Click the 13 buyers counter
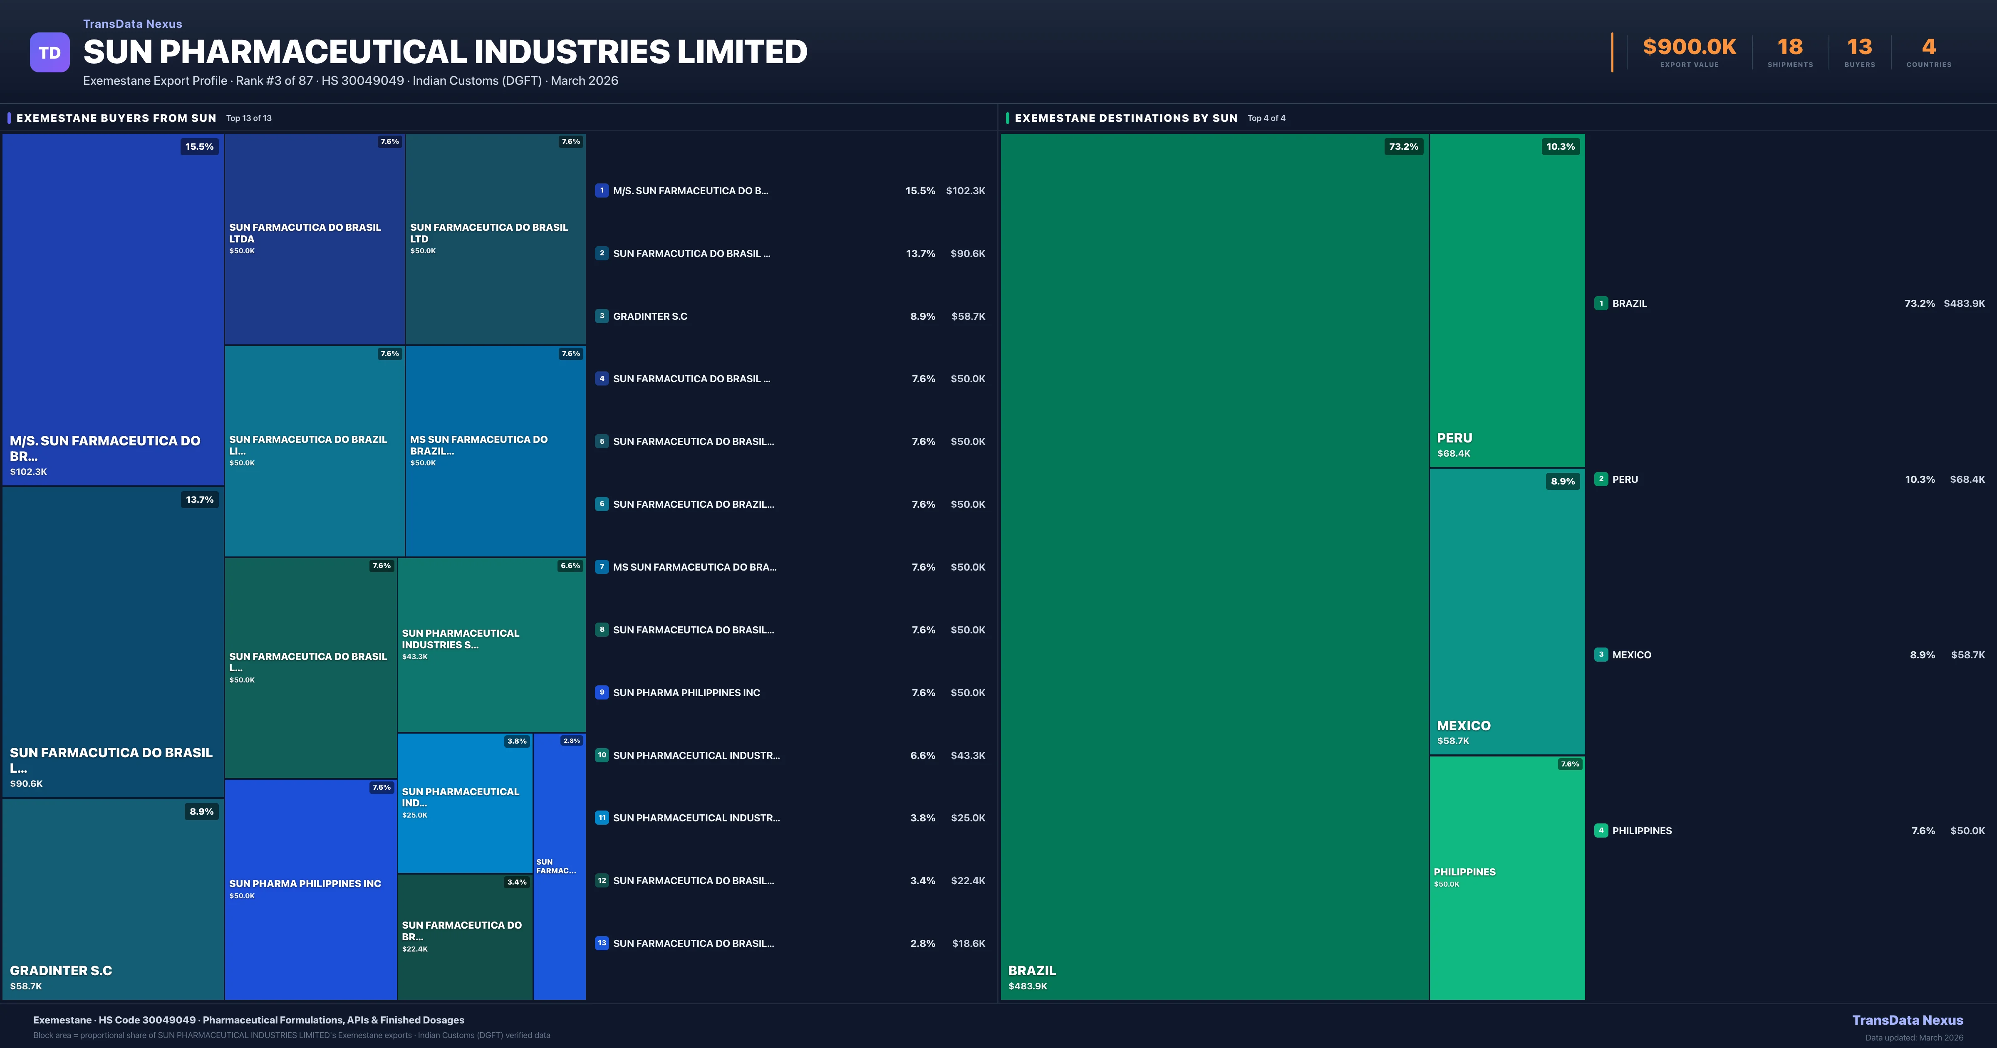 point(1860,48)
